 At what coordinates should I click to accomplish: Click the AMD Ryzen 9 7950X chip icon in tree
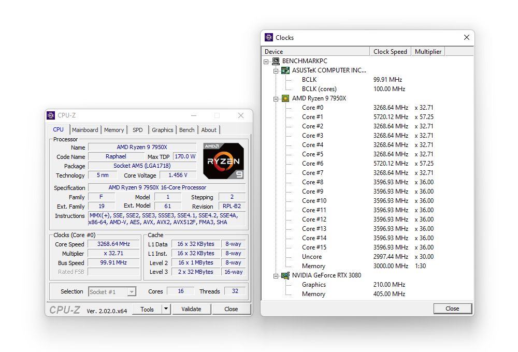[285, 98]
